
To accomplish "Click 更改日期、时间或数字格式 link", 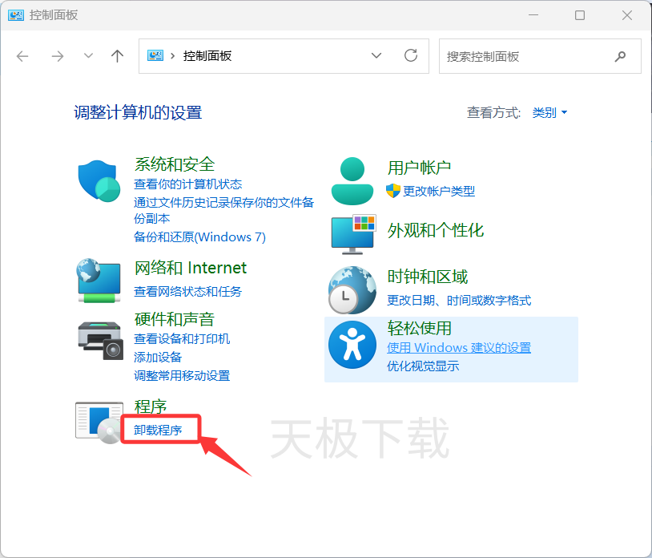I will click(x=459, y=300).
